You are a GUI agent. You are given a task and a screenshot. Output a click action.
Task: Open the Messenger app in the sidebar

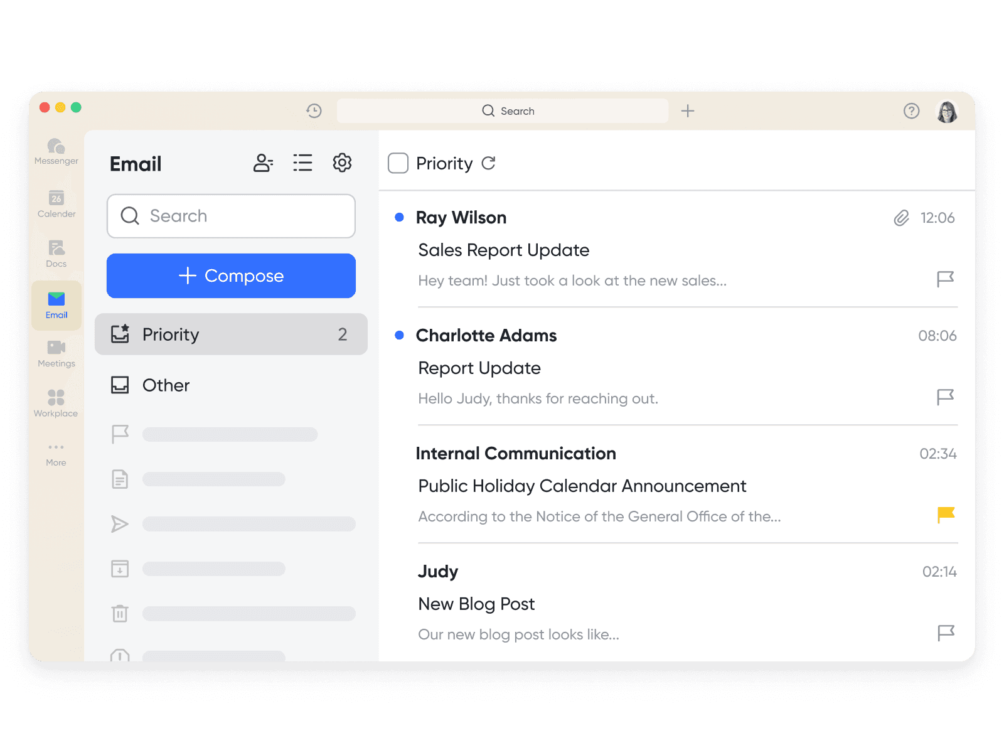click(x=56, y=149)
